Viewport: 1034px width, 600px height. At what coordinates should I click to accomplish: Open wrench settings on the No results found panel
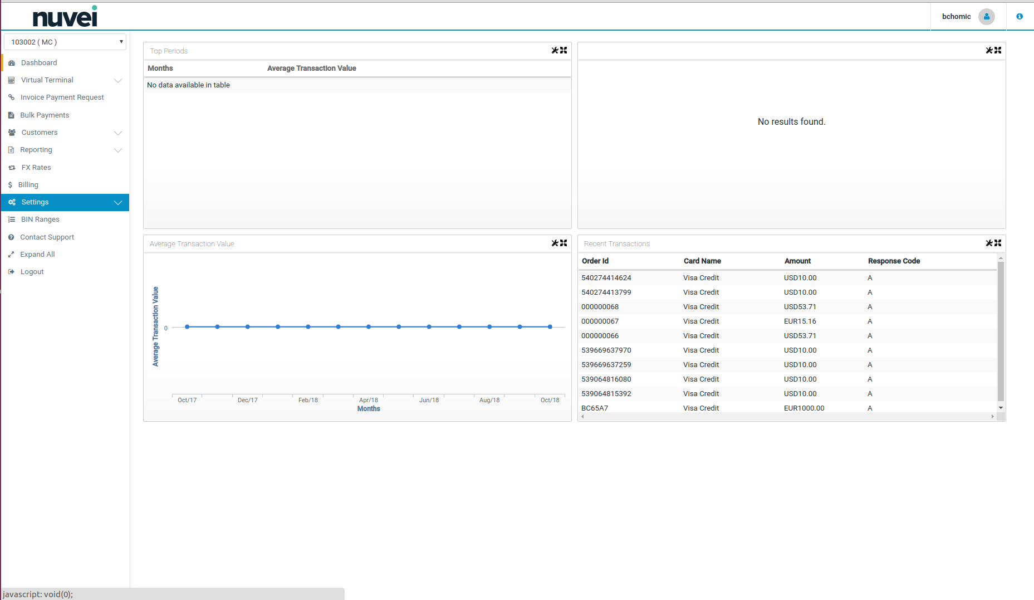989,50
